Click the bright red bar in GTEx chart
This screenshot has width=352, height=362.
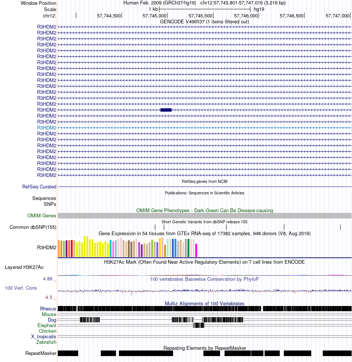tap(72, 249)
